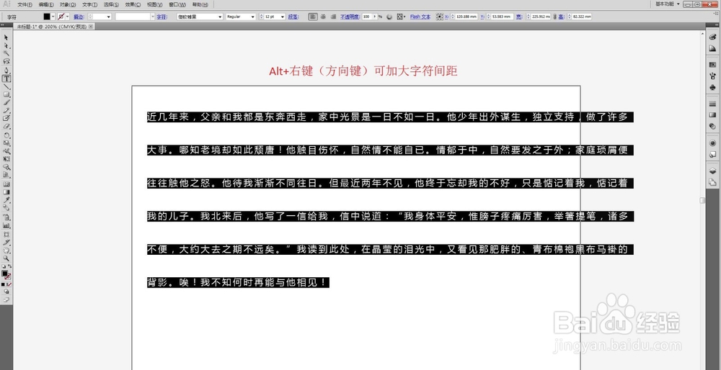Select the Selection tool arrow
This screenshot has height=370, width=721.
pos(6,37)
